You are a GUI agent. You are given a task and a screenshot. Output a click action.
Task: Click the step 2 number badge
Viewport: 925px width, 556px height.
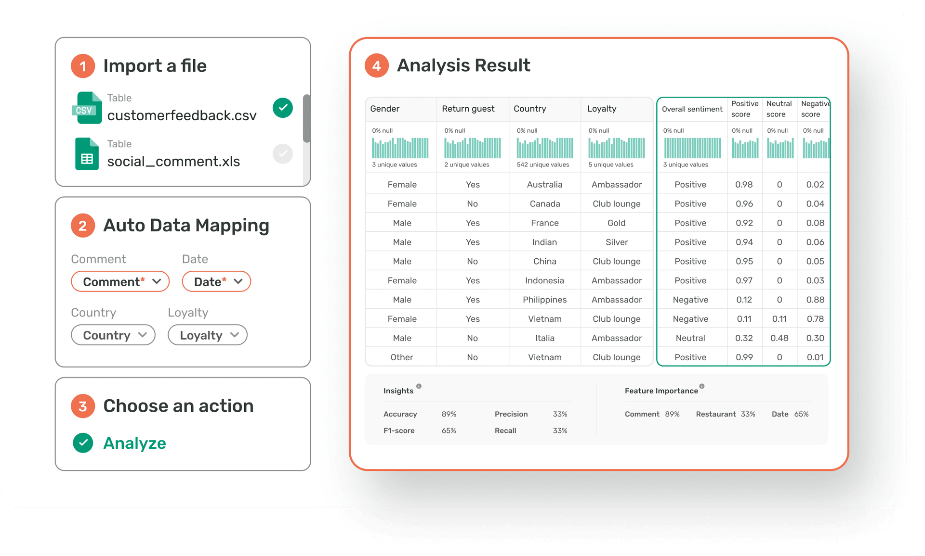[83, 226]
